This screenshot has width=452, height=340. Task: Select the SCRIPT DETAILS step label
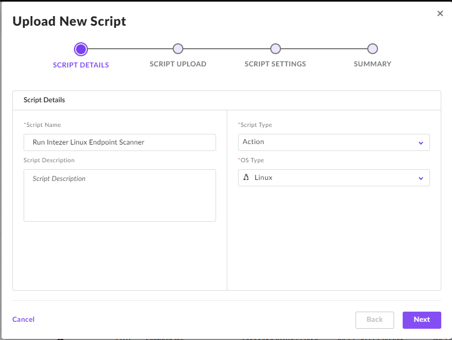[81, 65]
